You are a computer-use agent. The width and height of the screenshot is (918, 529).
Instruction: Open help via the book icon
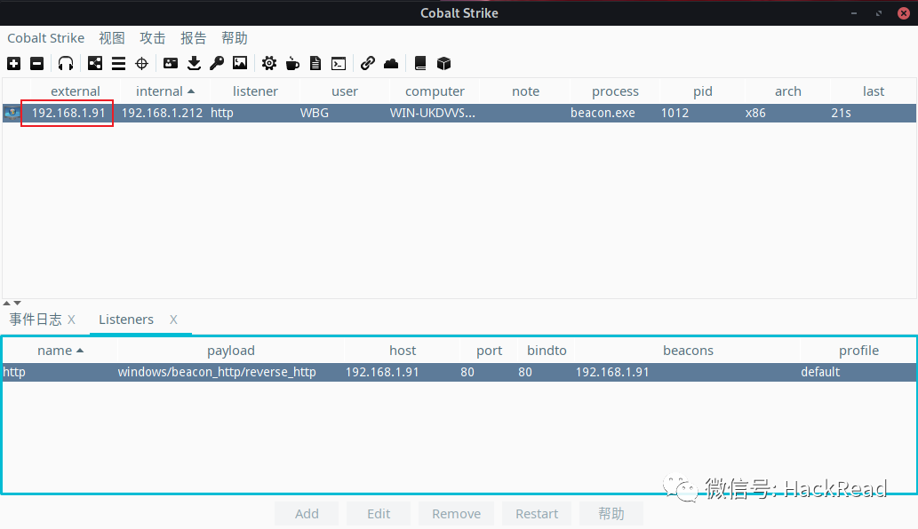click(x=419, y=63)
